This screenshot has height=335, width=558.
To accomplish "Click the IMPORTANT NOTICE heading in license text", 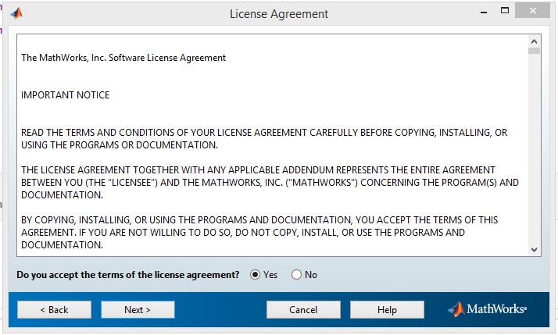I will tap(65, 95).
